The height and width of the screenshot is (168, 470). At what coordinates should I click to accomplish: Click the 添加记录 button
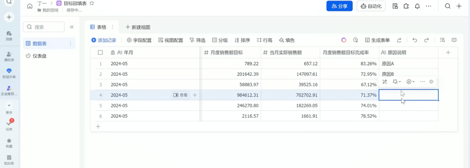coord(104,40)
